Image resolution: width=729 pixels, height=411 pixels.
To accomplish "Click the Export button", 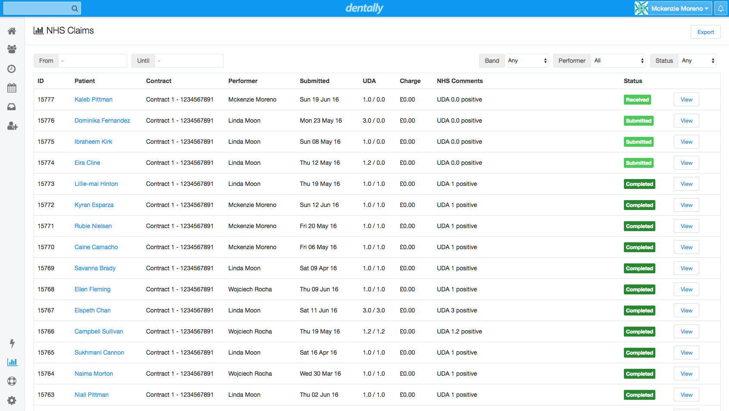I will (705, 32).
